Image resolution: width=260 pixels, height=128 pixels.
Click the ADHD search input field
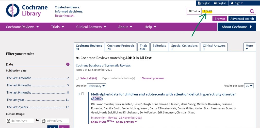point(226,11)
